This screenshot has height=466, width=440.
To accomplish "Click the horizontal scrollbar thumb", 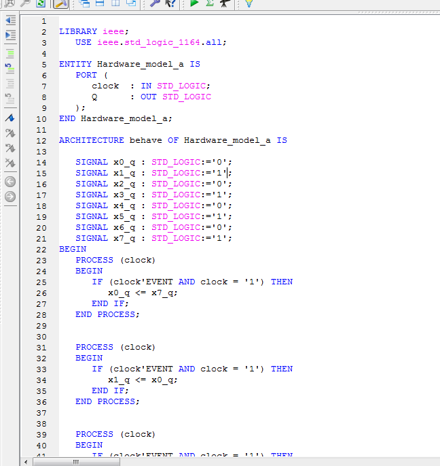I will [x=75, y=462].
